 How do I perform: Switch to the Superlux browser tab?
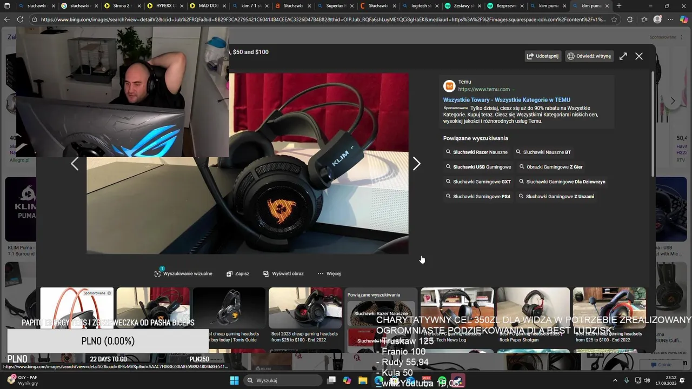(335, 6)
